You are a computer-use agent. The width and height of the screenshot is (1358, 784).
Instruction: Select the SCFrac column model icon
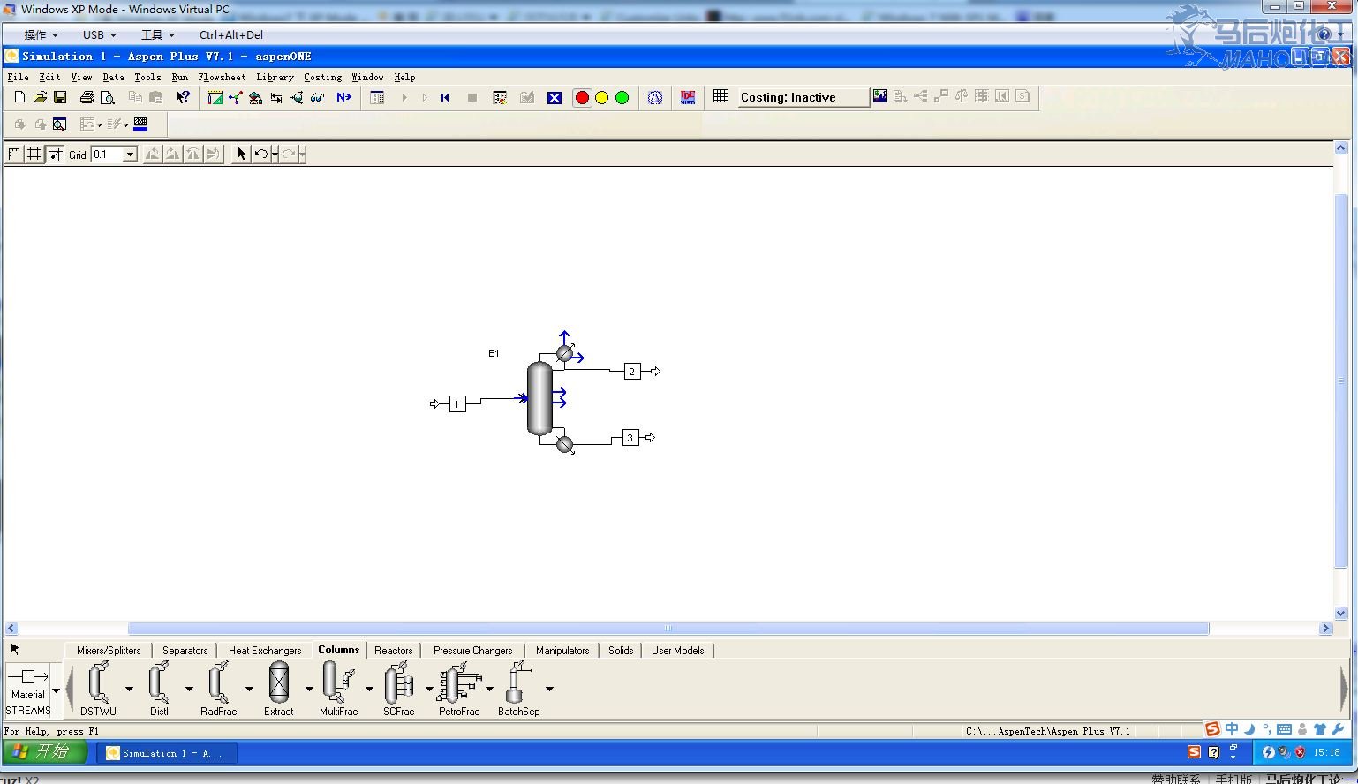pos(399,683)
